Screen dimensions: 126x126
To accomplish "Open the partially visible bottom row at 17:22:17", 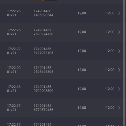I will 61,122.
